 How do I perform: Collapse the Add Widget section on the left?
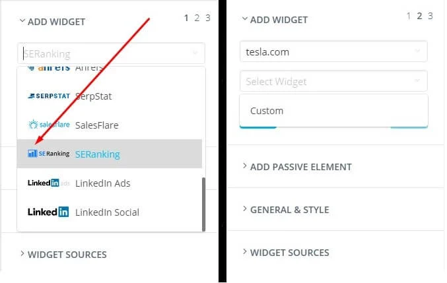click(56, 22)
